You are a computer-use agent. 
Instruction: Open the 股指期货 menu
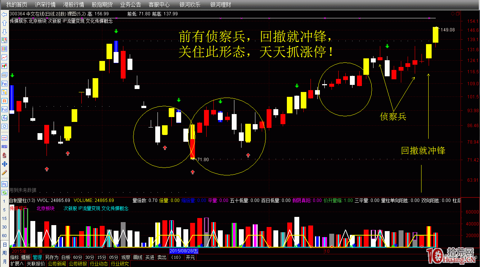point(102,5)
